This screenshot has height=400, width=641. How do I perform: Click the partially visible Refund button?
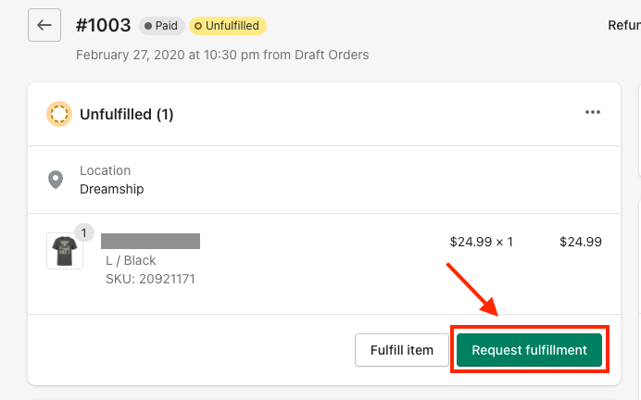622,26
